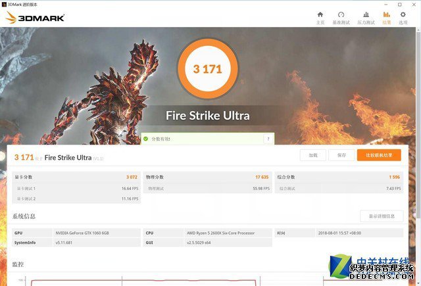Click the 监控 monitoring section heading
Image resolution: width=421 pixels, height=286 pixels.
(x=18, y=264)
